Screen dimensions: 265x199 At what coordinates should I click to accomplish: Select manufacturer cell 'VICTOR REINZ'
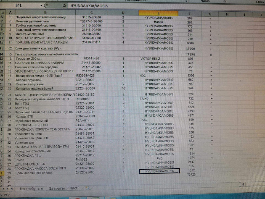tap(158, 59)
